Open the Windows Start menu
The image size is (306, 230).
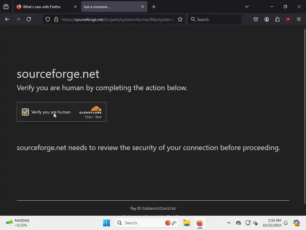(x=106, y=223)
